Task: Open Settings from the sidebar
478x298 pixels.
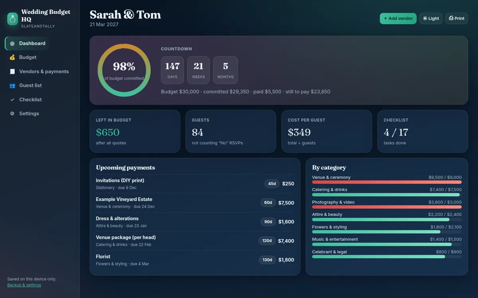Action: (x=25, y=114)
